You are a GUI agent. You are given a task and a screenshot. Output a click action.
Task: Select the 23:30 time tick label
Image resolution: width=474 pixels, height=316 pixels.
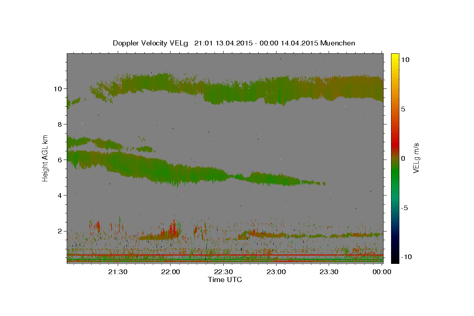(x=329, y=272)
